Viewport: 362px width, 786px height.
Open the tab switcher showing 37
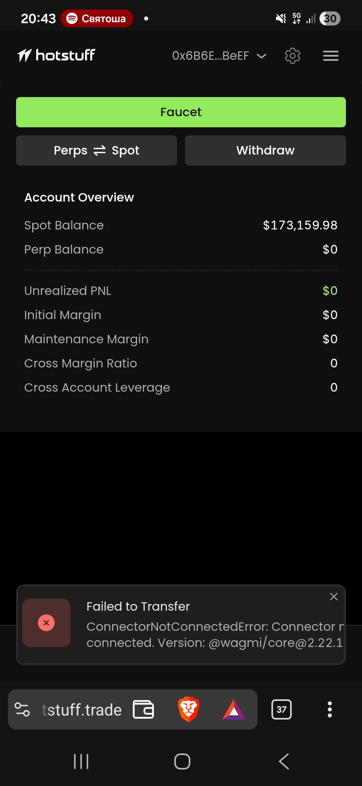point(281,709)
